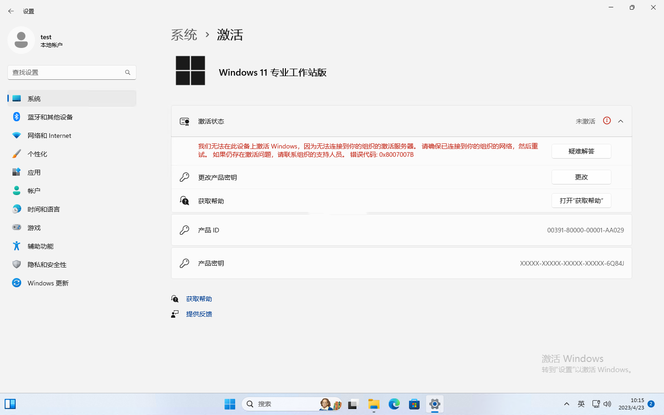Open 蓝牙和其他设备 settings
This screenshot has height=415, width=664.
click(72, 117)
